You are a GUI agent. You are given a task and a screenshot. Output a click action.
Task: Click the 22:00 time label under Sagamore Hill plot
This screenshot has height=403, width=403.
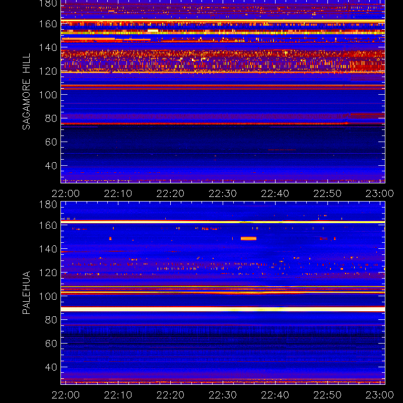(65, 193)
